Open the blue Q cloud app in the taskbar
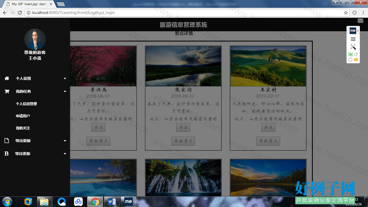This screenshot has height=207, width=368. [x=62, y=202]
